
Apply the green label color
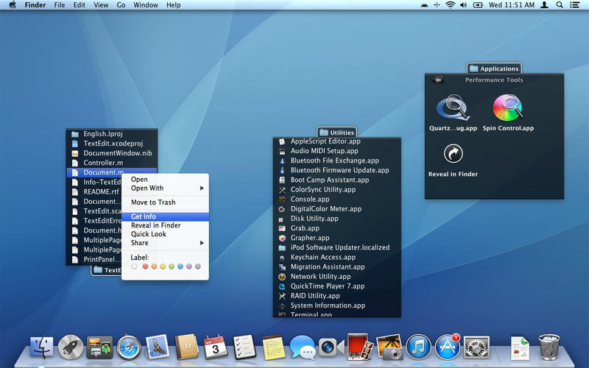pyautogui.click(x=172, y=266)
